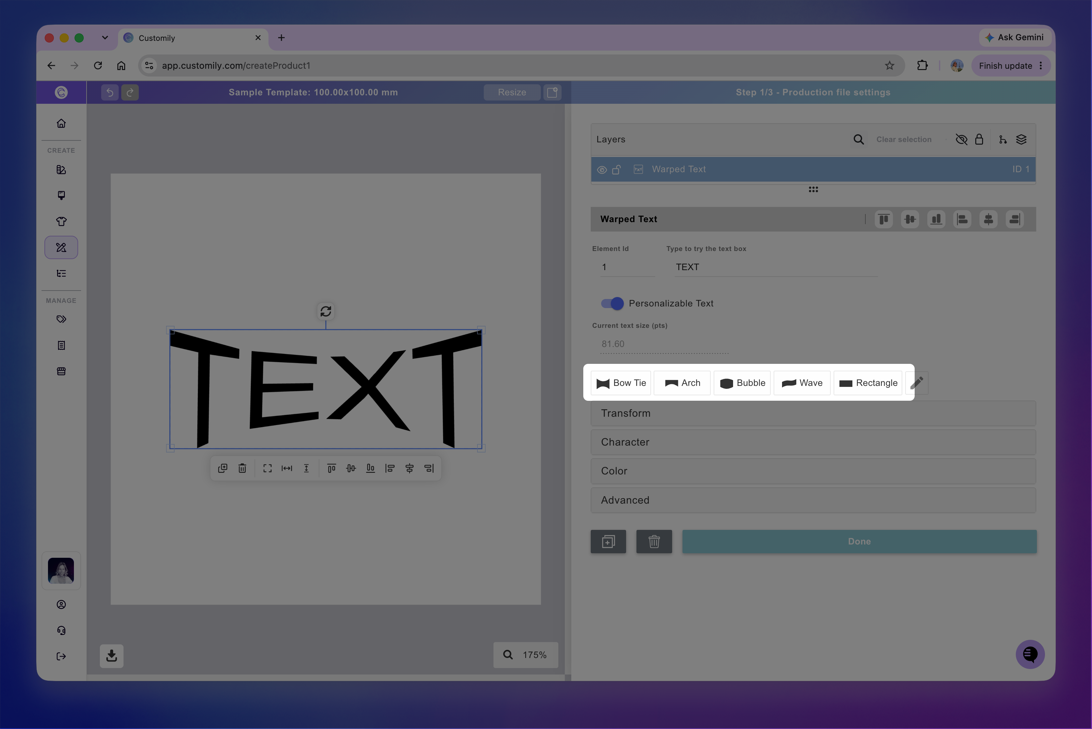Open the tags icon under MANAGE
The width and height of the screenshot is (1092, 729).
[x=61, y=319]
